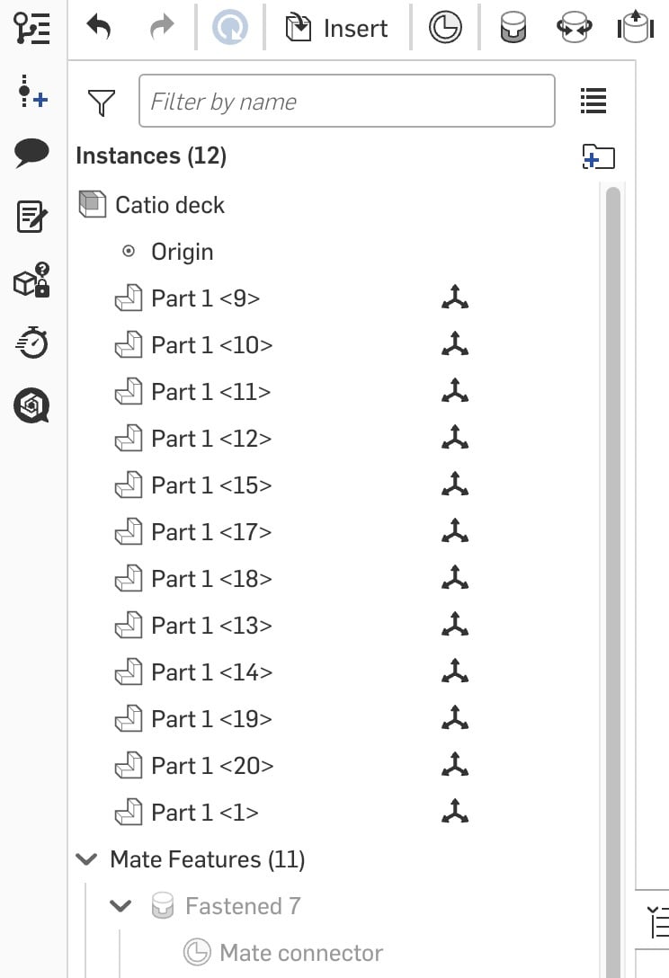The height and width of the screenshot is (978, 669).
Task: Select the Catio deck assembly
Action: (170, 205)
